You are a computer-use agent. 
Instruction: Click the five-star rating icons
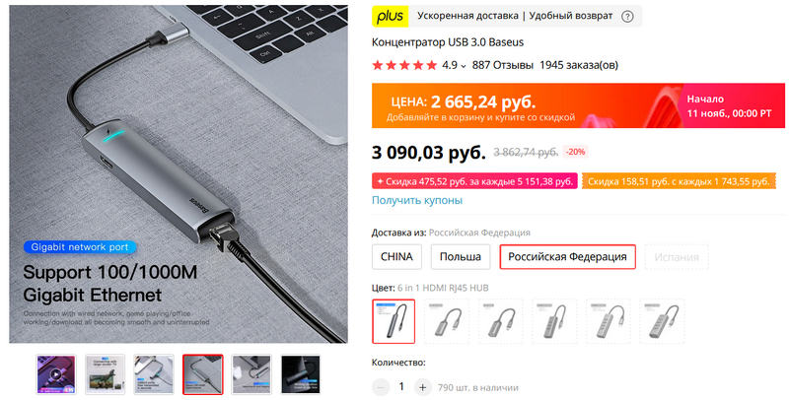tap(404, 65)
